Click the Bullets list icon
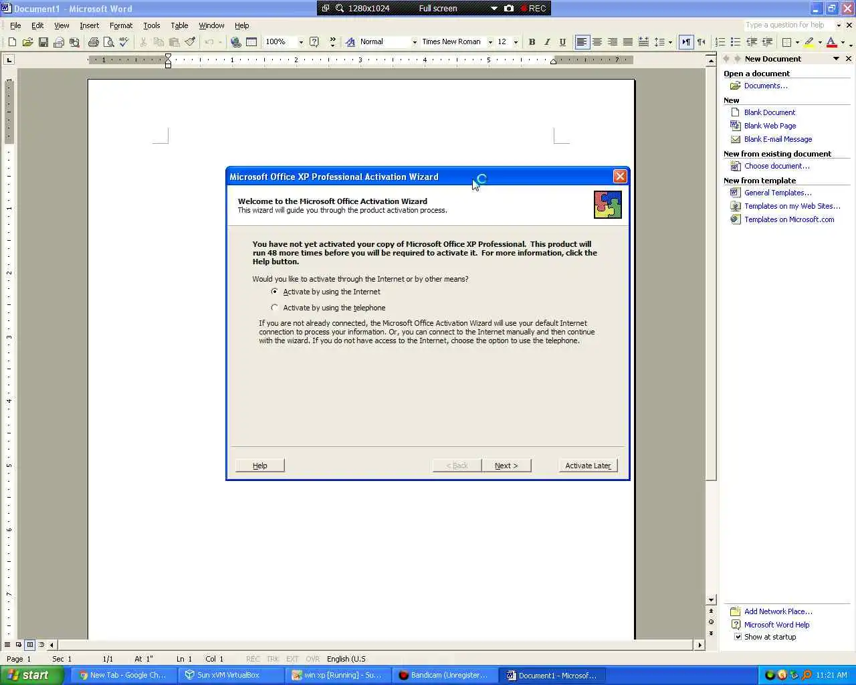This screenshot has width=856, height=685. [736, 41]
